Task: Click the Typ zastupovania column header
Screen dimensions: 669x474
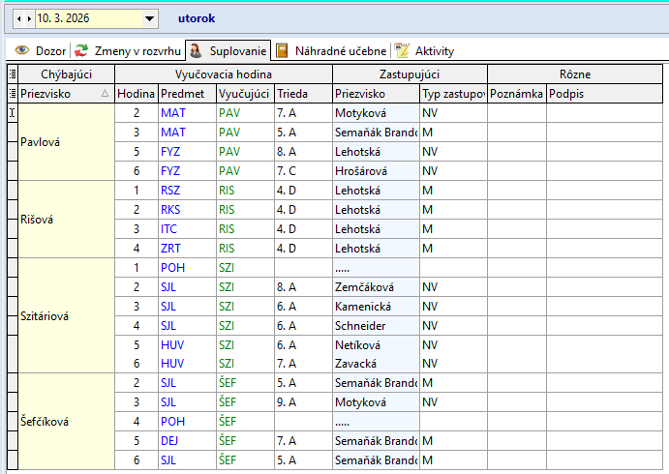Action: 452,94
